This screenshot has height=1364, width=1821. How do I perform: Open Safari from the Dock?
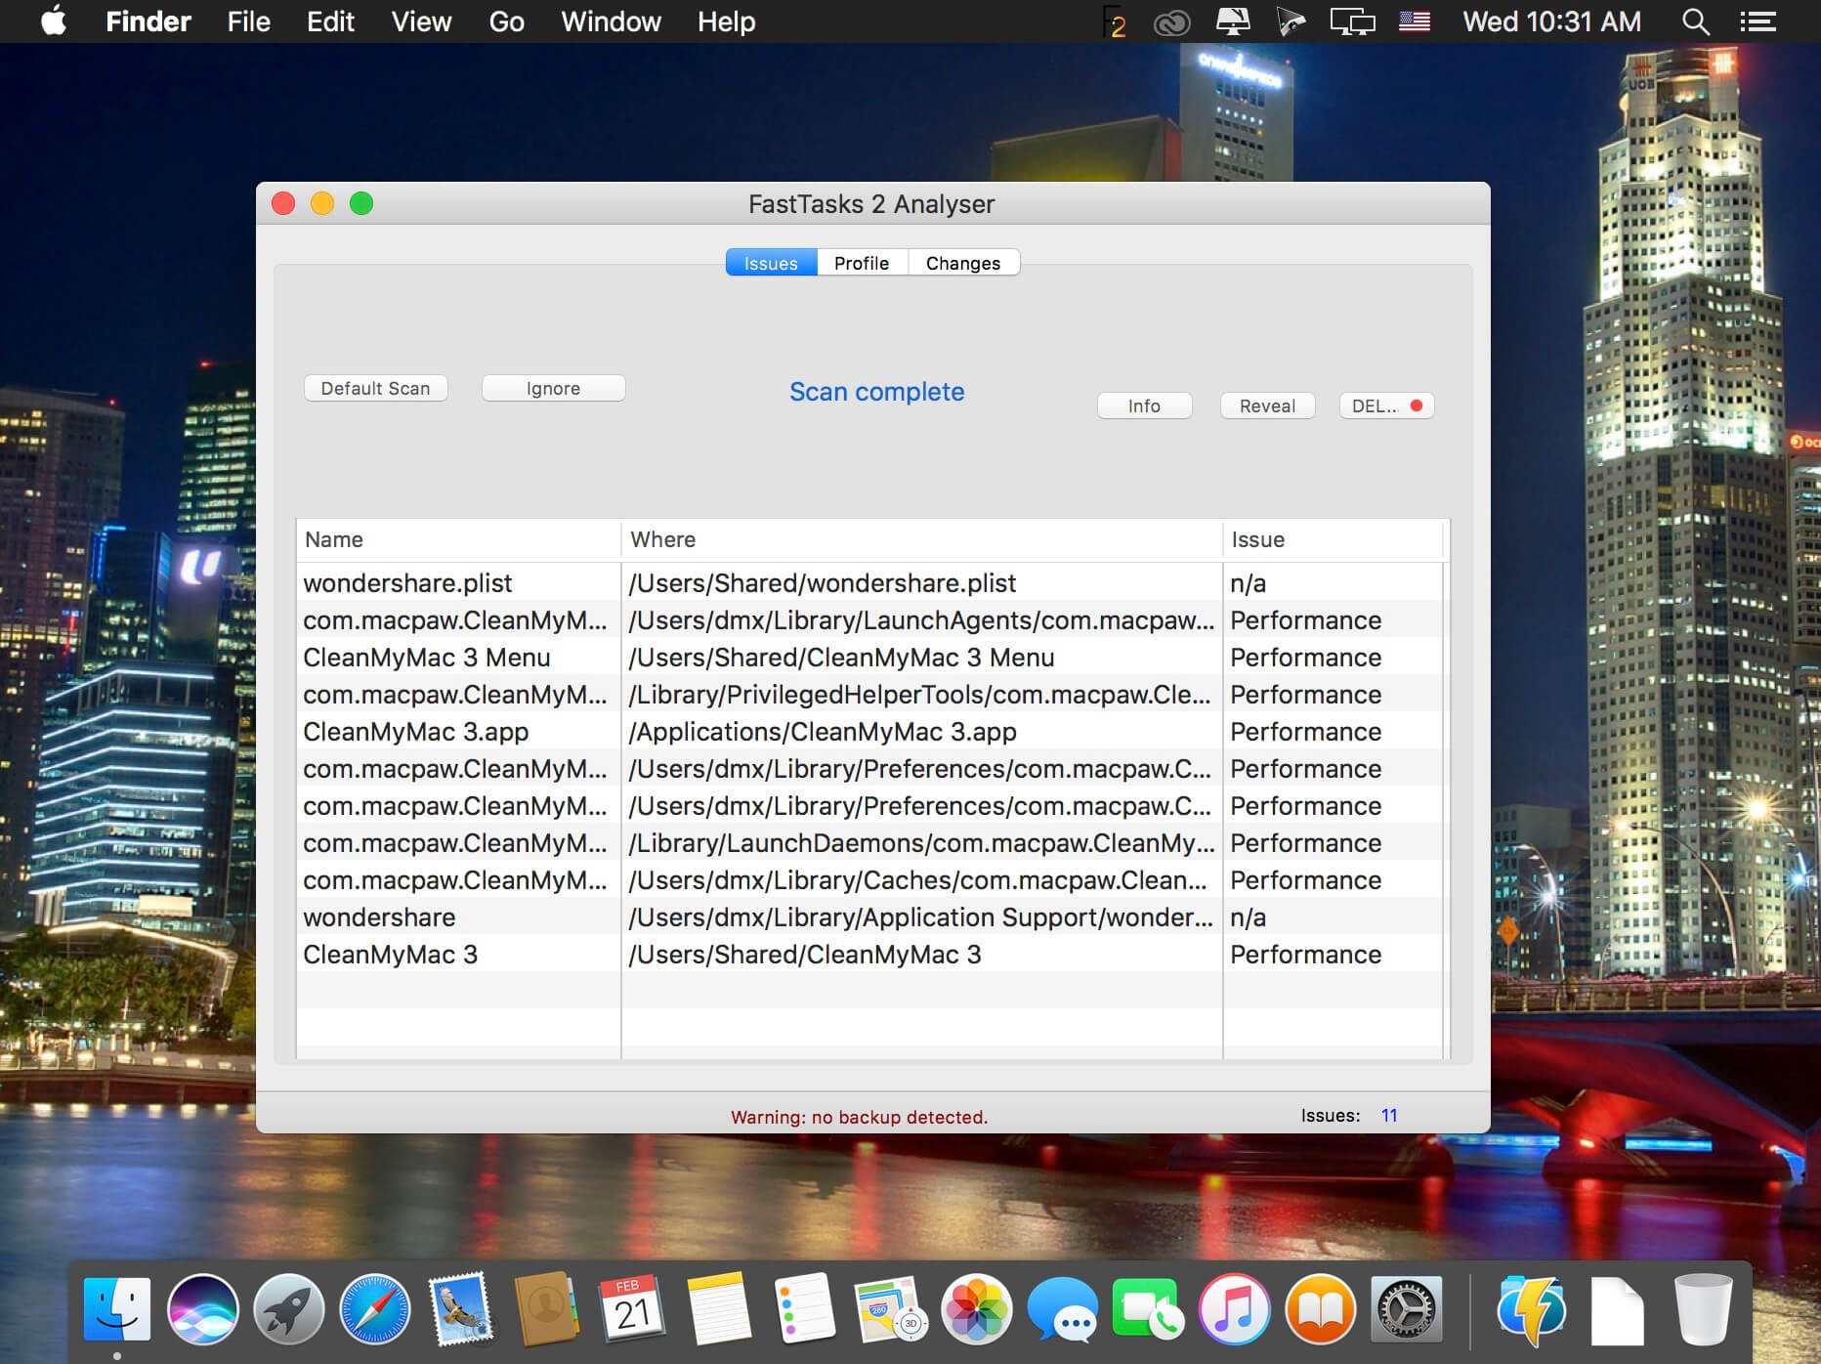pos(375,1308)
